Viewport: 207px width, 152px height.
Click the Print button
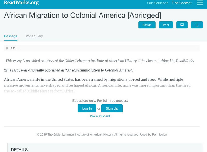coord(166,25)
